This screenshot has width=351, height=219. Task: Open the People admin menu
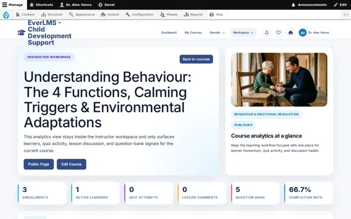tap(169, 14)
